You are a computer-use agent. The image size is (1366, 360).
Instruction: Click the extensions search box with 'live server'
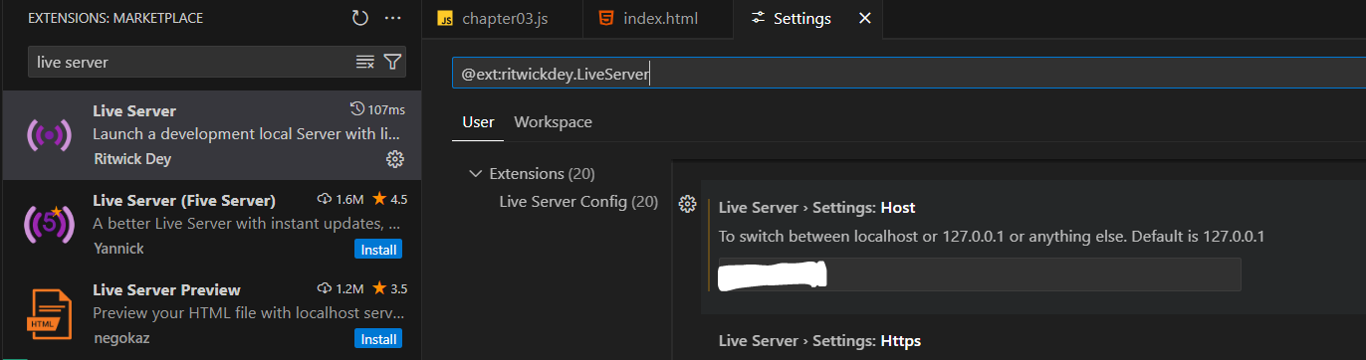[191, 62]
